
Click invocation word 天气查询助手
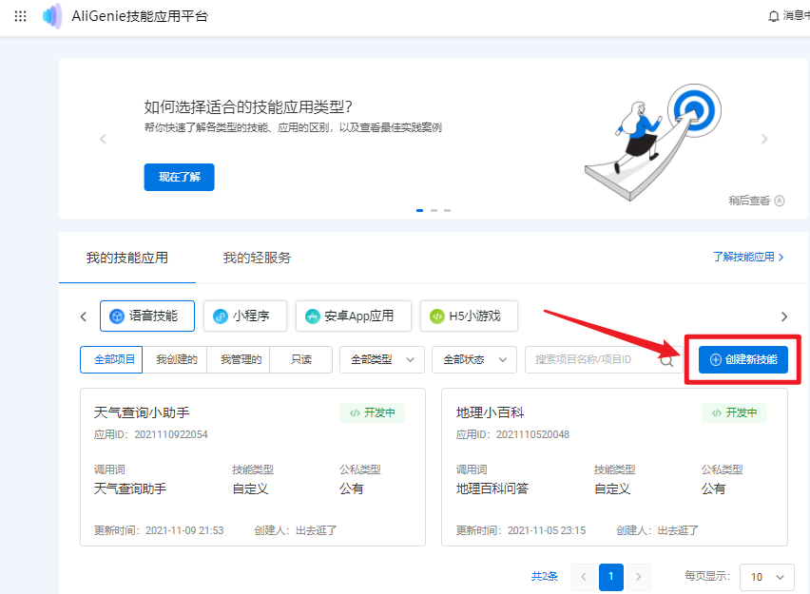130,489
